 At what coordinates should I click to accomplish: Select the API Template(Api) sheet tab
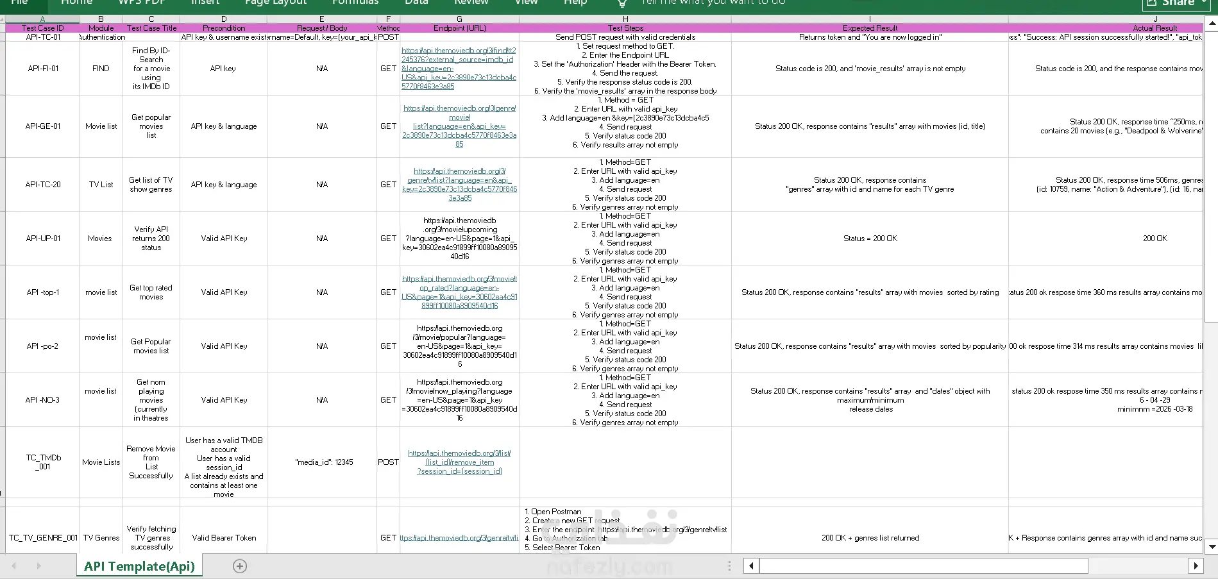[x=139, y=566]
